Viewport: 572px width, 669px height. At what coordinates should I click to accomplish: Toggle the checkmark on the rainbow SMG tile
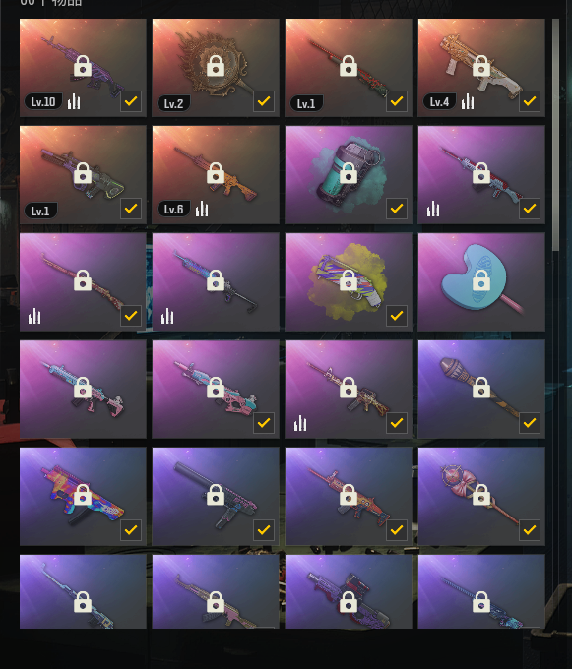pos(131,530)
